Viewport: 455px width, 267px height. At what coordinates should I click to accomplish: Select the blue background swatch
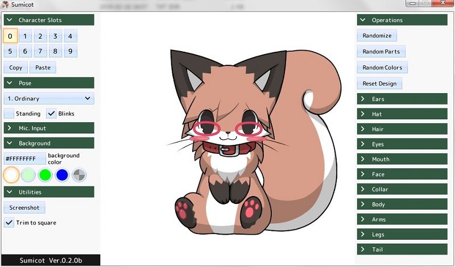point(63,175)
